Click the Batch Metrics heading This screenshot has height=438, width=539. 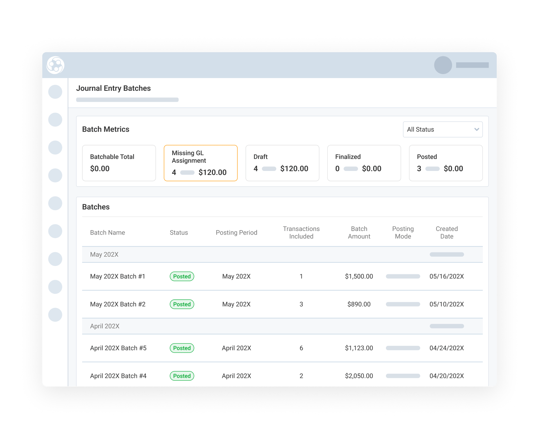tap(106, 129)
